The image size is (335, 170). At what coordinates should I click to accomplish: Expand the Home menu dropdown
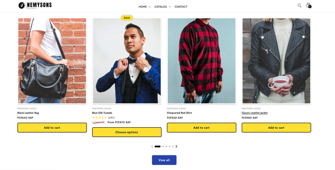pyautogui.click(x=144, y=7)
